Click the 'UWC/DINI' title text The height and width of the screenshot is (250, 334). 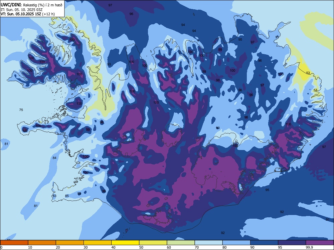pos(11,5)
